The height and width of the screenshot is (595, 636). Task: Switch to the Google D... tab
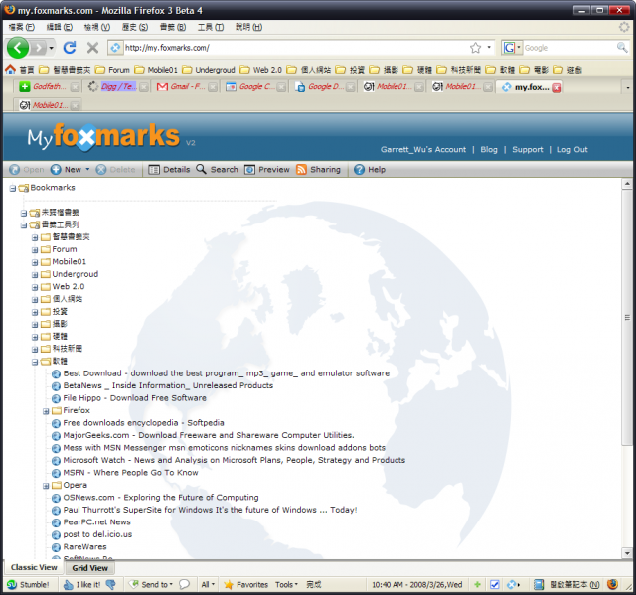[325, 87]
